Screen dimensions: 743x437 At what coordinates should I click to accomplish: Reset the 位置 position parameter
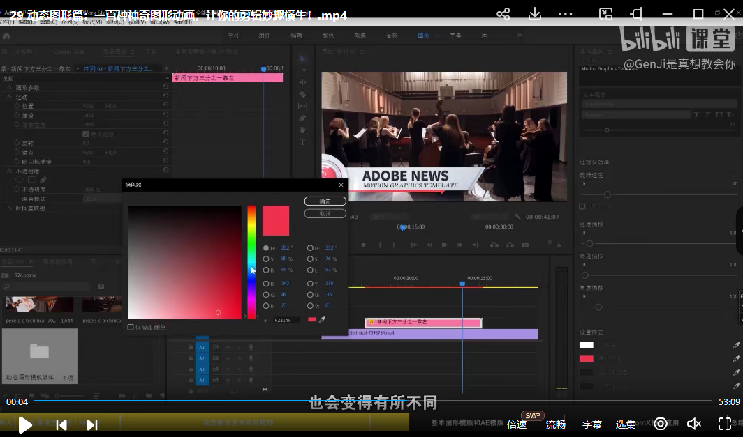[x=165, y=105]
